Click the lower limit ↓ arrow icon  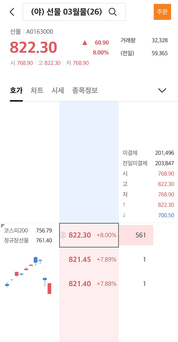(x=124, y=215)
